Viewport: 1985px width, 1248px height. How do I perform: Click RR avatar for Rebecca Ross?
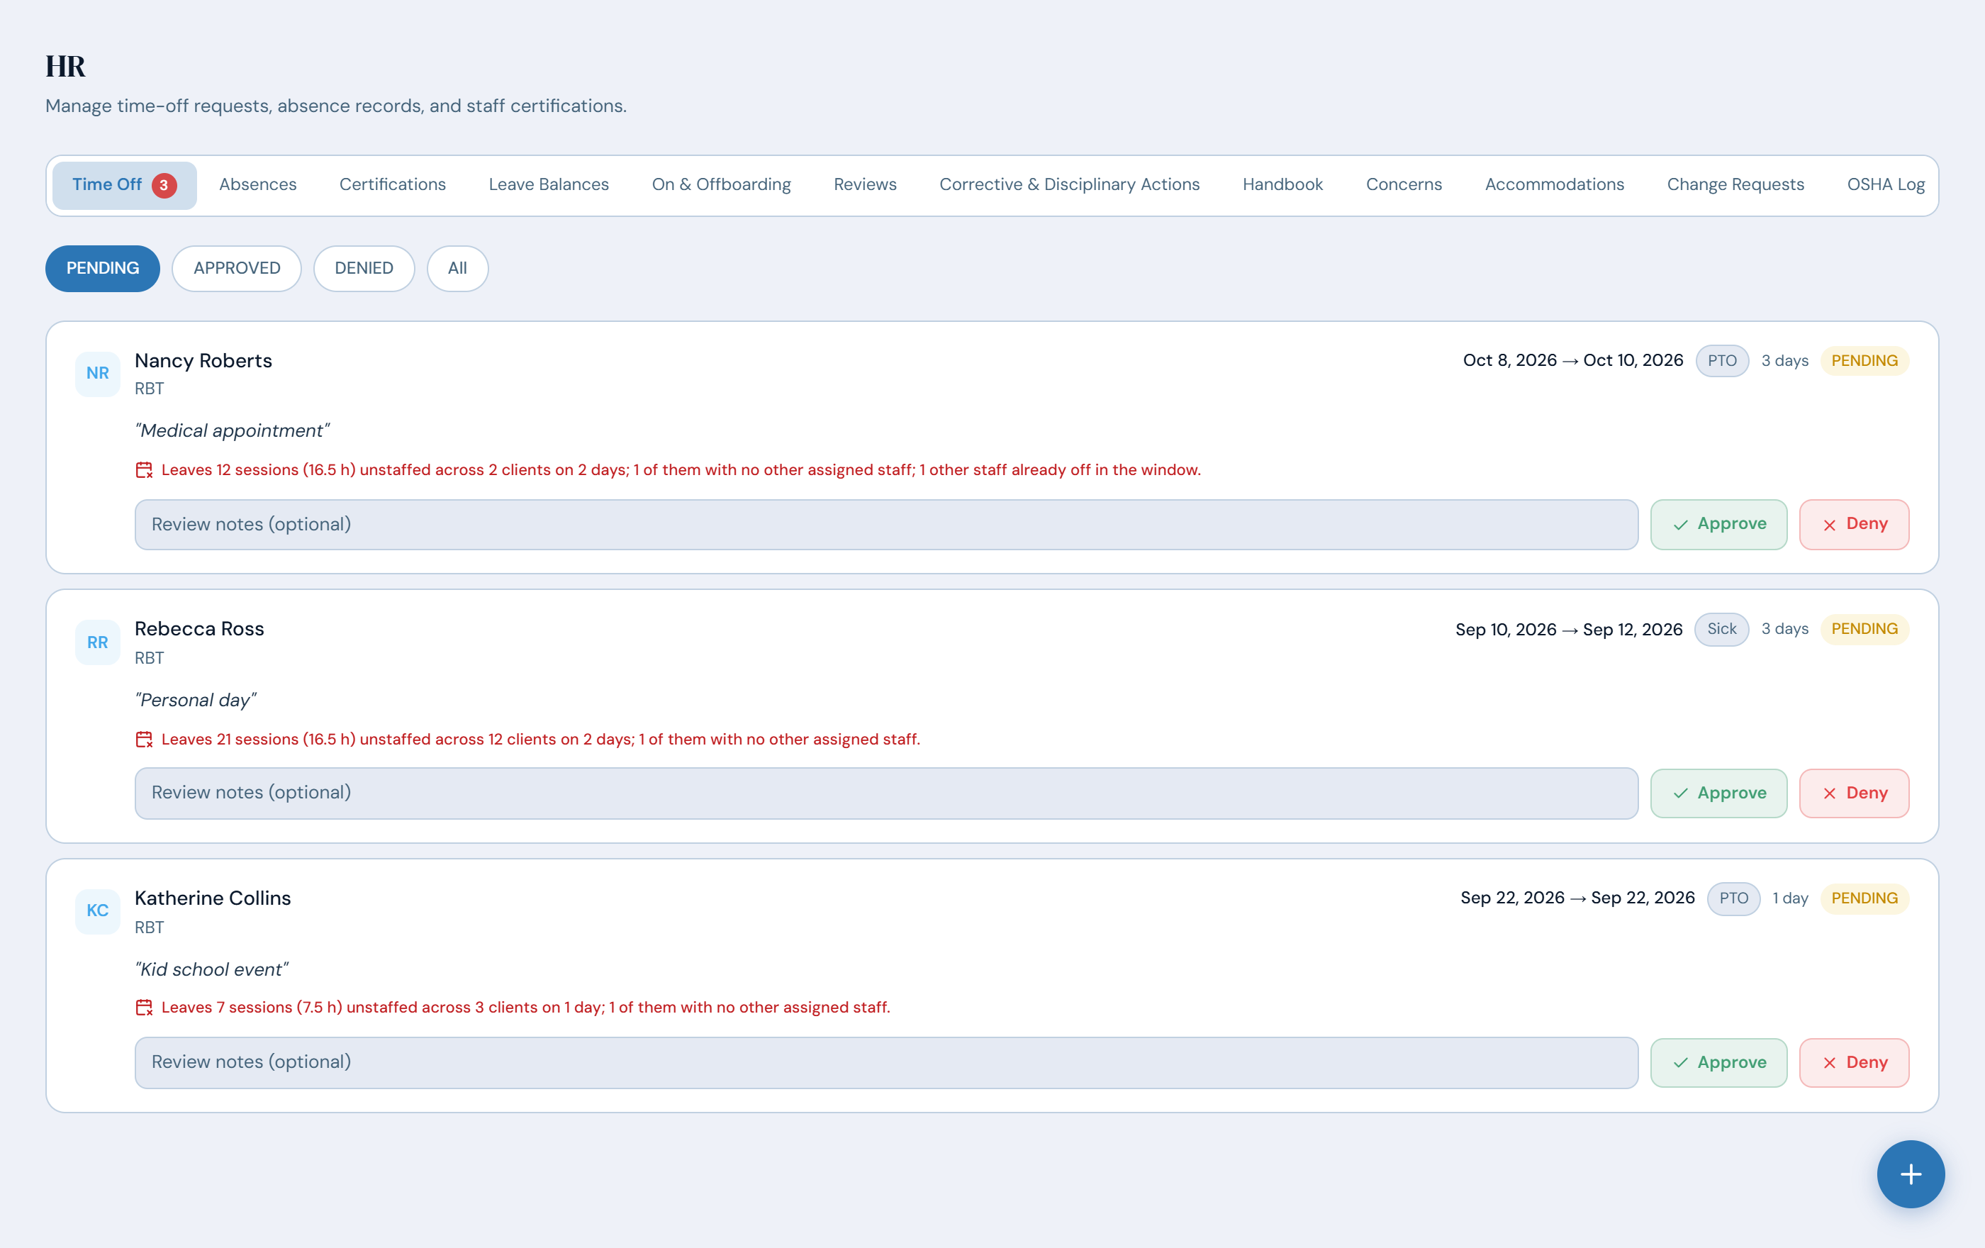coord(97,642)
